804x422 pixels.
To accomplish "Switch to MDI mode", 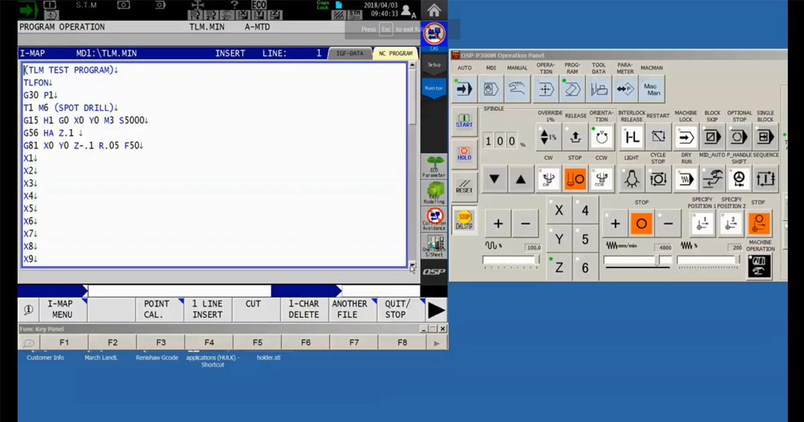I will point(491,88).
